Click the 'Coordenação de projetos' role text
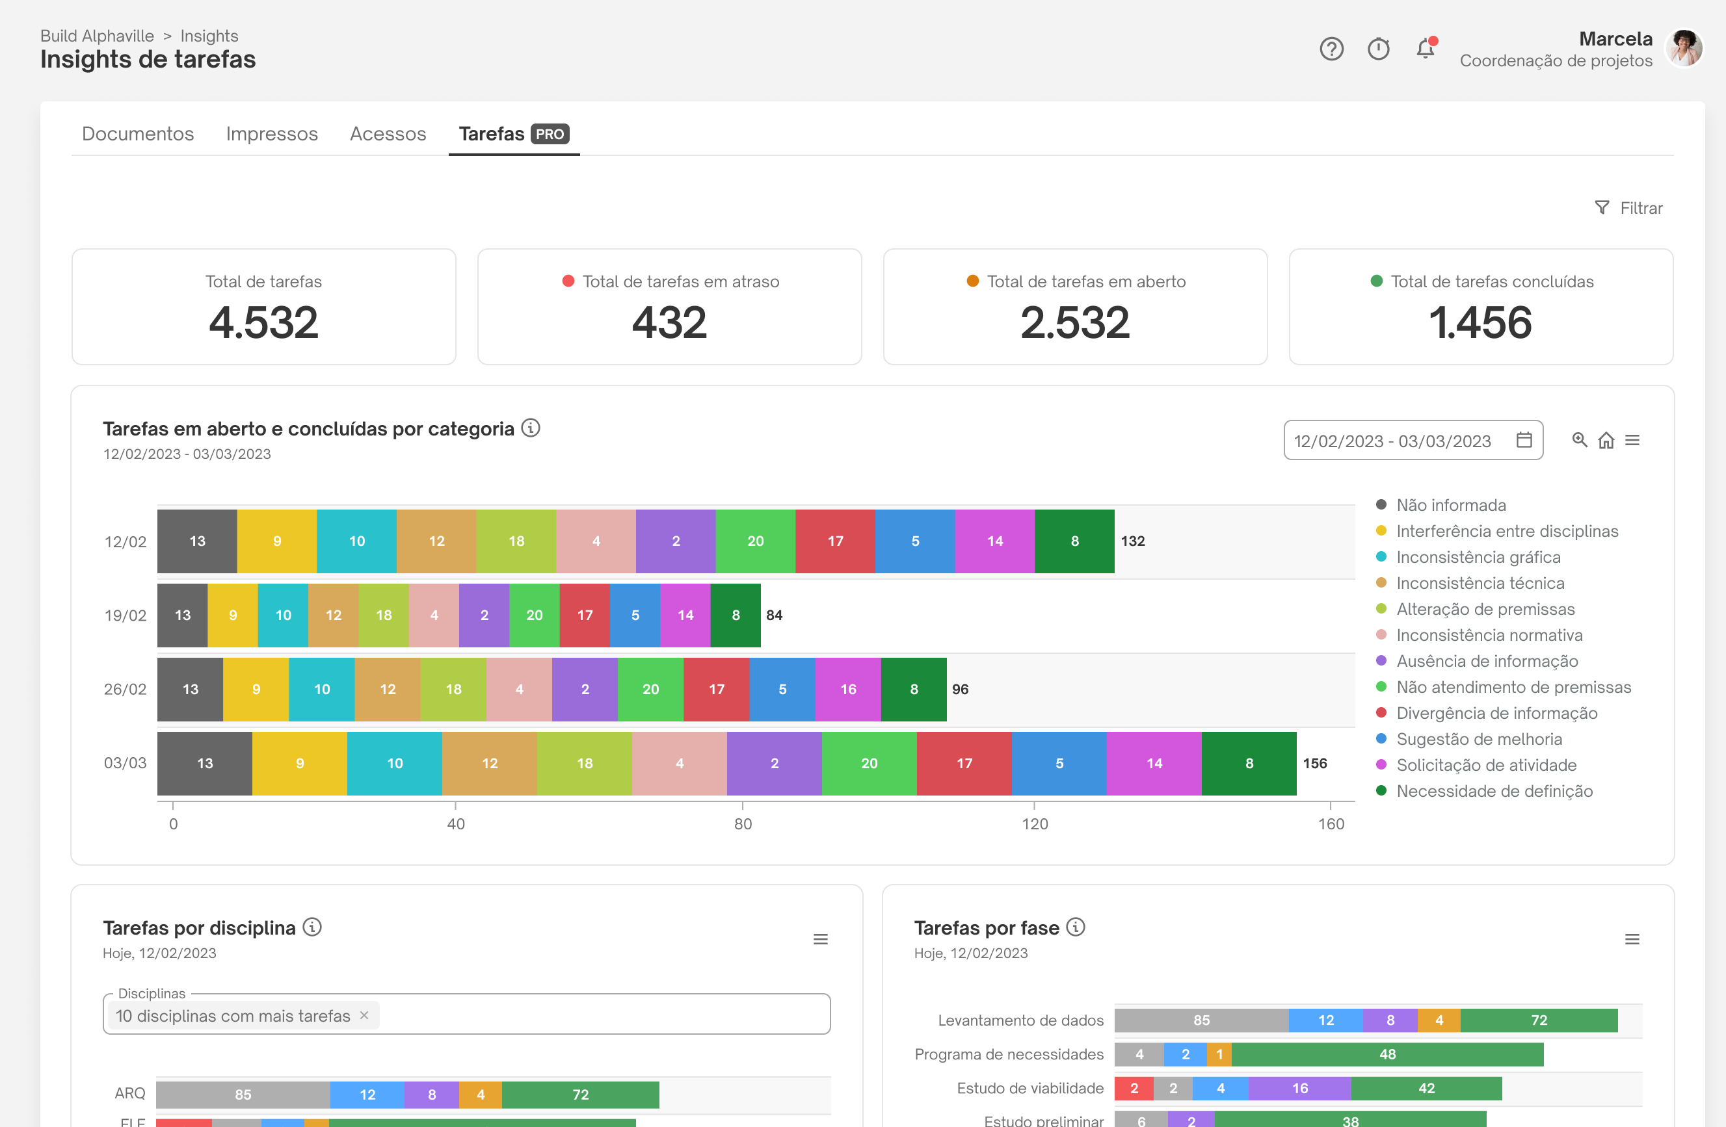Viewport: 1726px width, 1127px height. click(x=1556, y=61)
